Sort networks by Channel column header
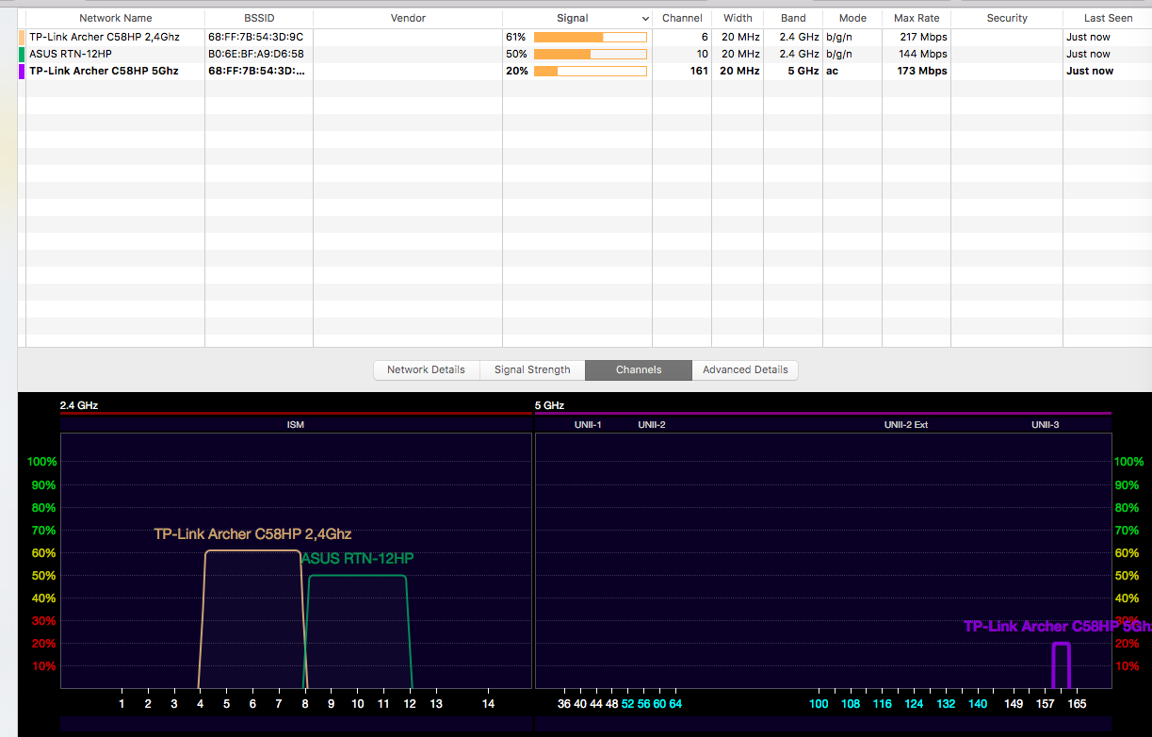The width and height of the screenshot is (1152, 737). [x=682, y=18]
